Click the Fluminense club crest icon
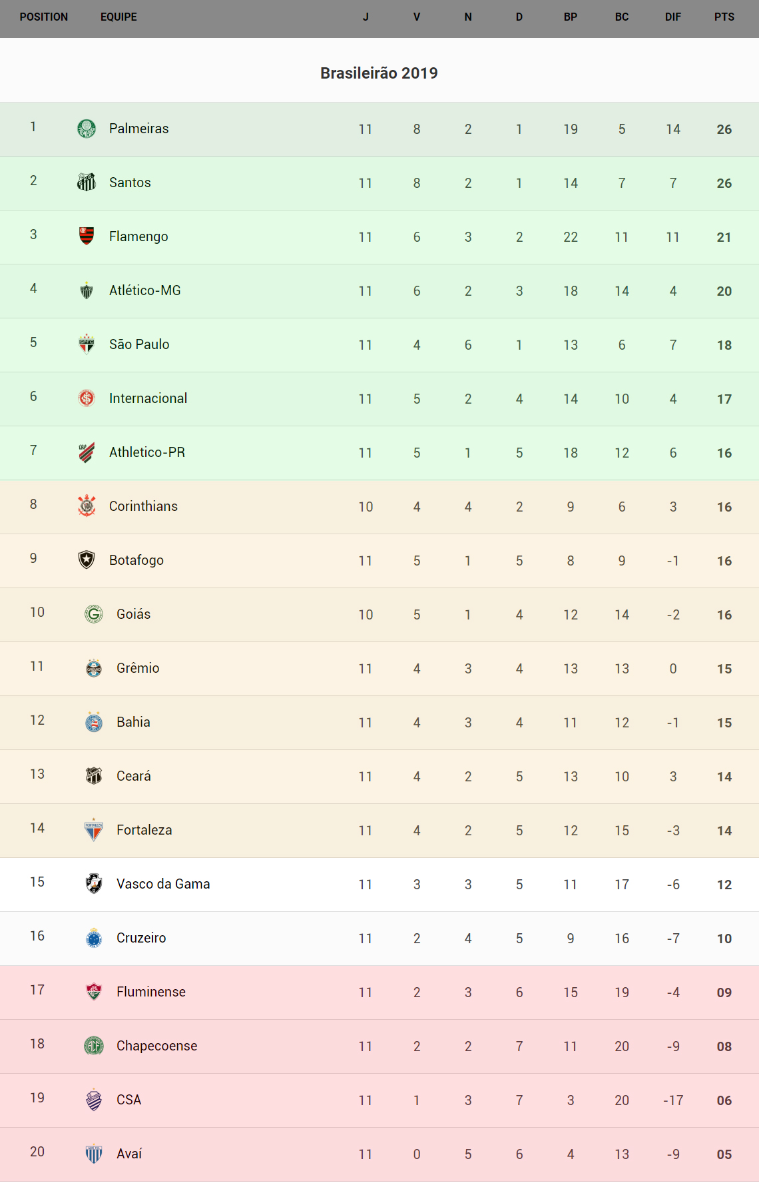This screenshot has height=1183, width=759. [94, 992]
